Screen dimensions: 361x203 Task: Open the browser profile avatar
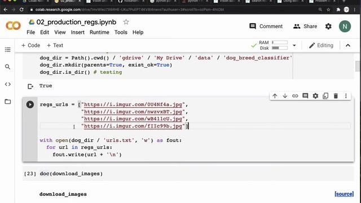[x=346, y=10]
